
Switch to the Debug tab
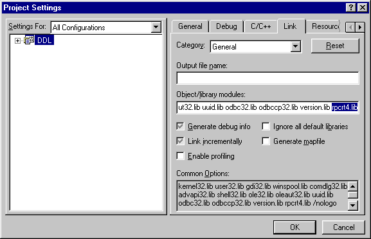tap(226, 26)
